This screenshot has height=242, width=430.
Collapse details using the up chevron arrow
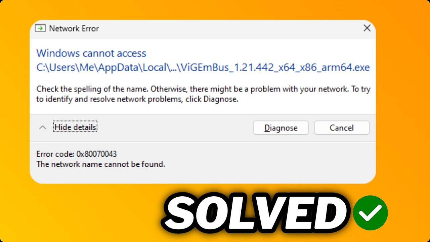[42, 127]
